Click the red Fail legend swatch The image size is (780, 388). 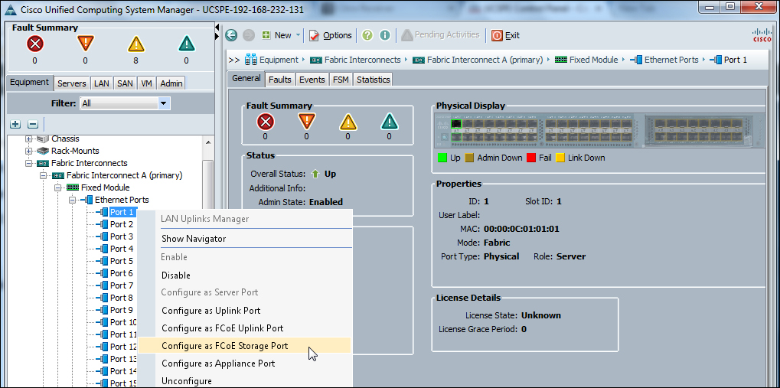[530, 158]
